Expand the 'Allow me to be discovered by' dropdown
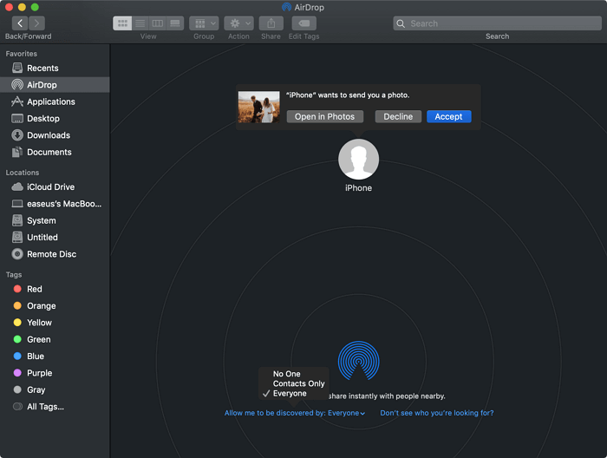Image resolution: width=607 pixels, height=458 pixels. pyautogui.click(x=295, y=413)
